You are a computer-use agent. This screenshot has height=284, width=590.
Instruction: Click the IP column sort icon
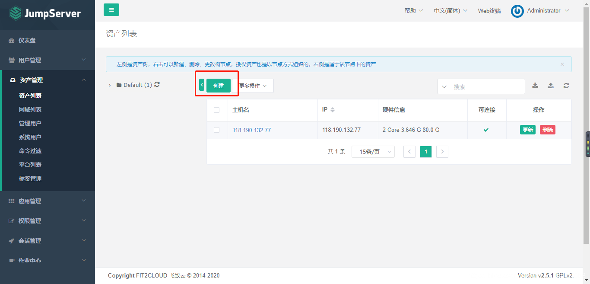[333, 110]
